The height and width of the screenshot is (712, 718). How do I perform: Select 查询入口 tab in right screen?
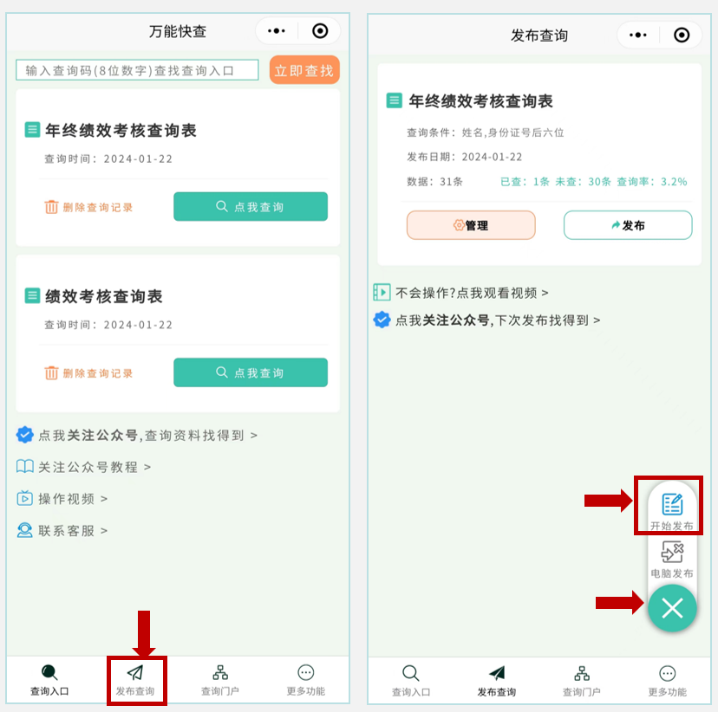411,681
